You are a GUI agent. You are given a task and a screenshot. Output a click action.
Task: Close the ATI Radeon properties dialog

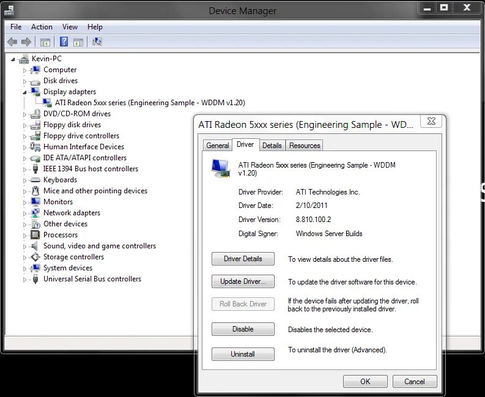coord(431,121)
